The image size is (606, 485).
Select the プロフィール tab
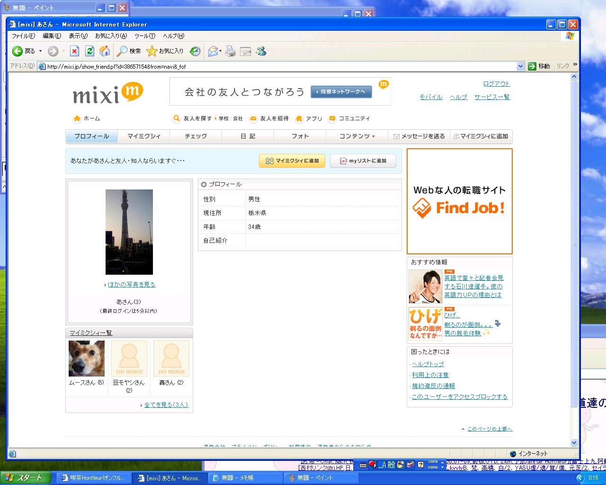(x=91, y=136)
